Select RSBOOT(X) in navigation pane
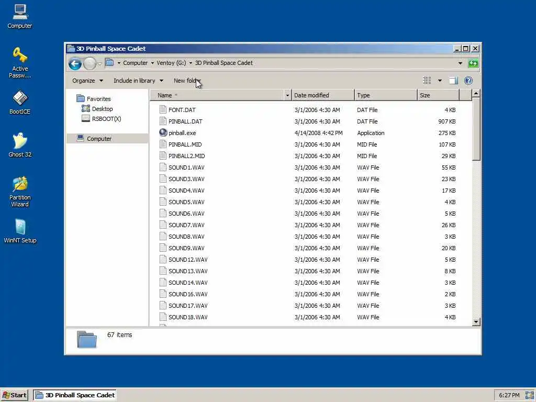This screenshot has height=402, width=536. (106, 119)
